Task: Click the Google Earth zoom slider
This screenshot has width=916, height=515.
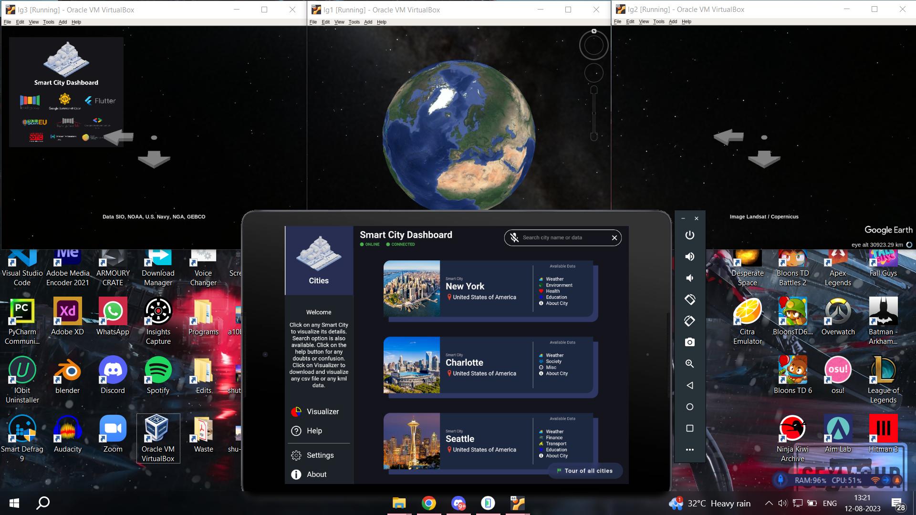Action: (x=594, y=113)
